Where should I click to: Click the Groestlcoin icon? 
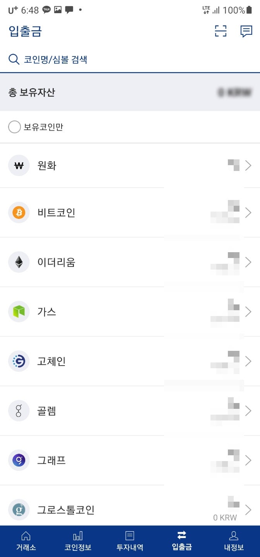18,509
